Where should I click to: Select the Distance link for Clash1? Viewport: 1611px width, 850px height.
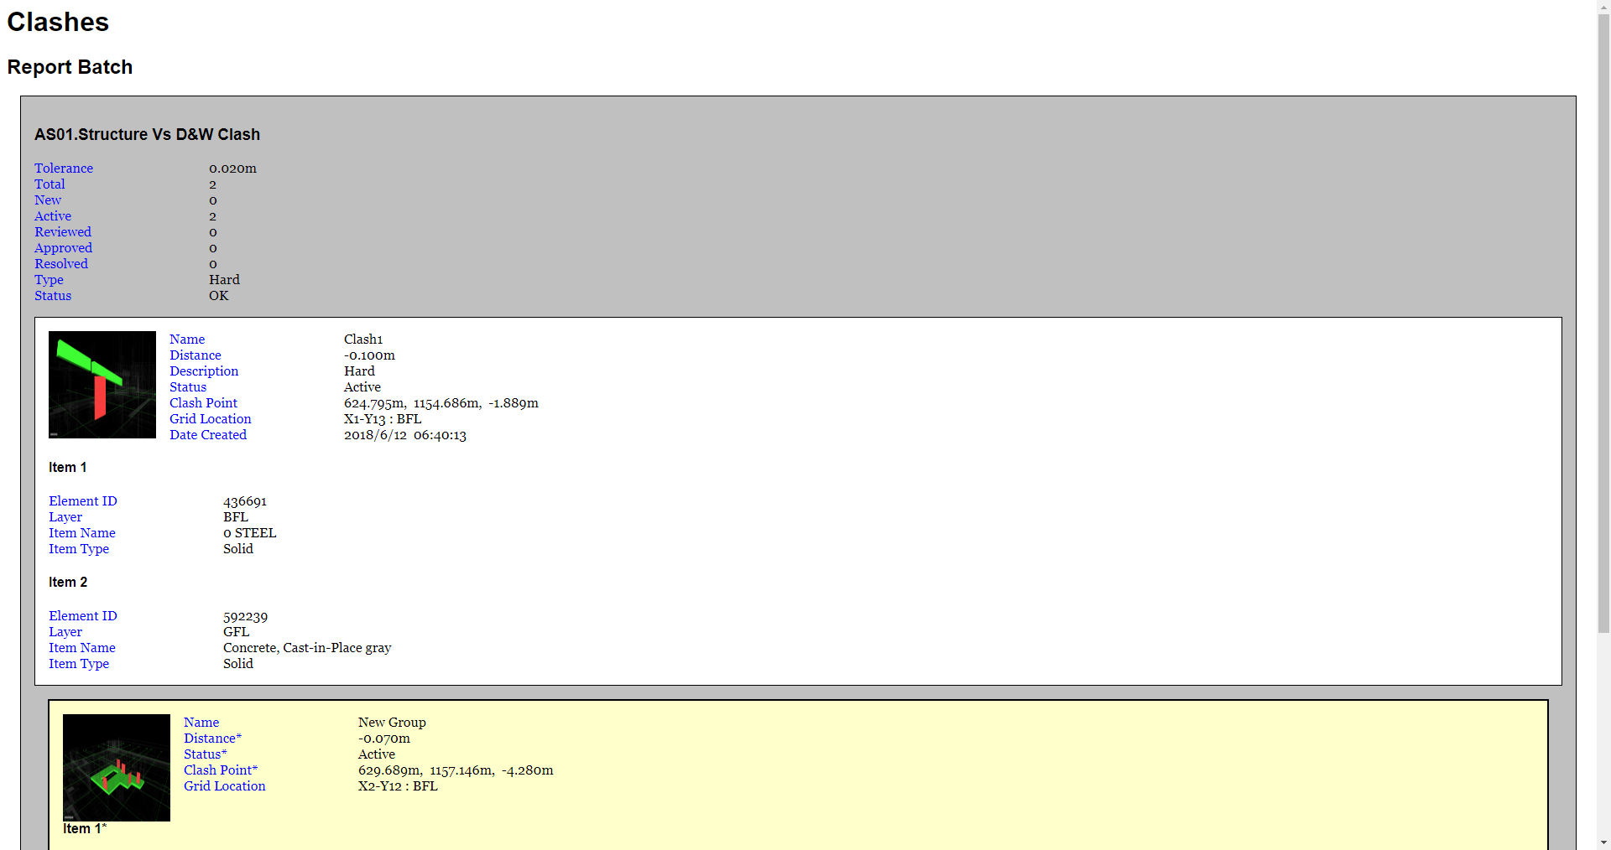(195, 355)
